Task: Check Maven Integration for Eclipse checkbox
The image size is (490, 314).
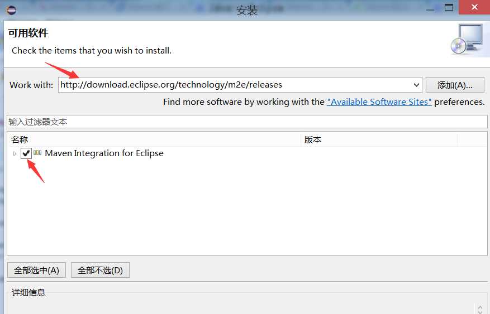Action: pos(26,153)
